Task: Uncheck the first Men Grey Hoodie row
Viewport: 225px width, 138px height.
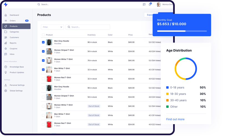Action: tap(43, 42)
